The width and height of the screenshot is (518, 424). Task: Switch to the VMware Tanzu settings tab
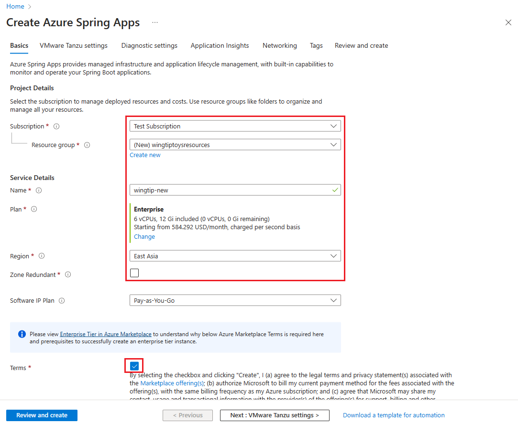pyautogui.click(x=74, y=45)
